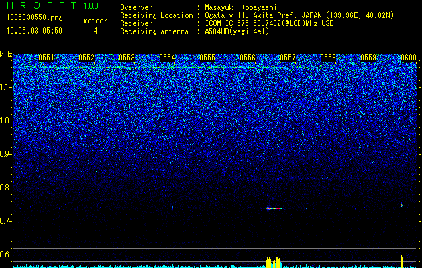Click the short meteor echo below 0600

[x=402, y=205]
